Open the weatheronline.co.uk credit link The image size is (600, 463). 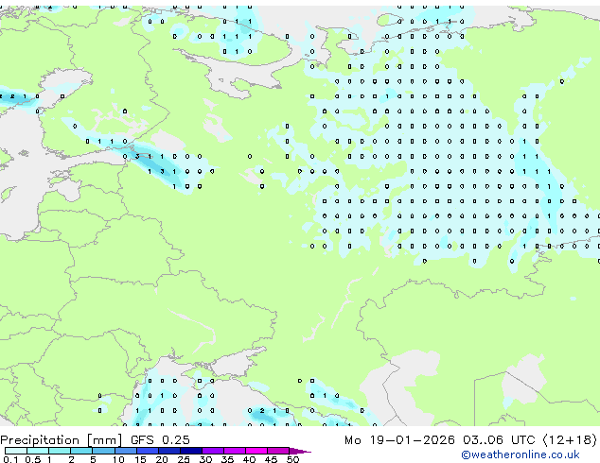(521, 454)
